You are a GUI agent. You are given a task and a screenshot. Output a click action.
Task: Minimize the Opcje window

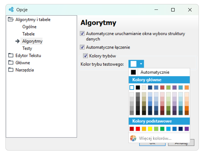[156, 10]
